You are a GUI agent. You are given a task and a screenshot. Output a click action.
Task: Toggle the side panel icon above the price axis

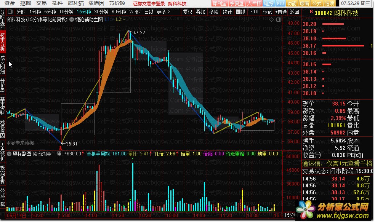pos(278,19)
